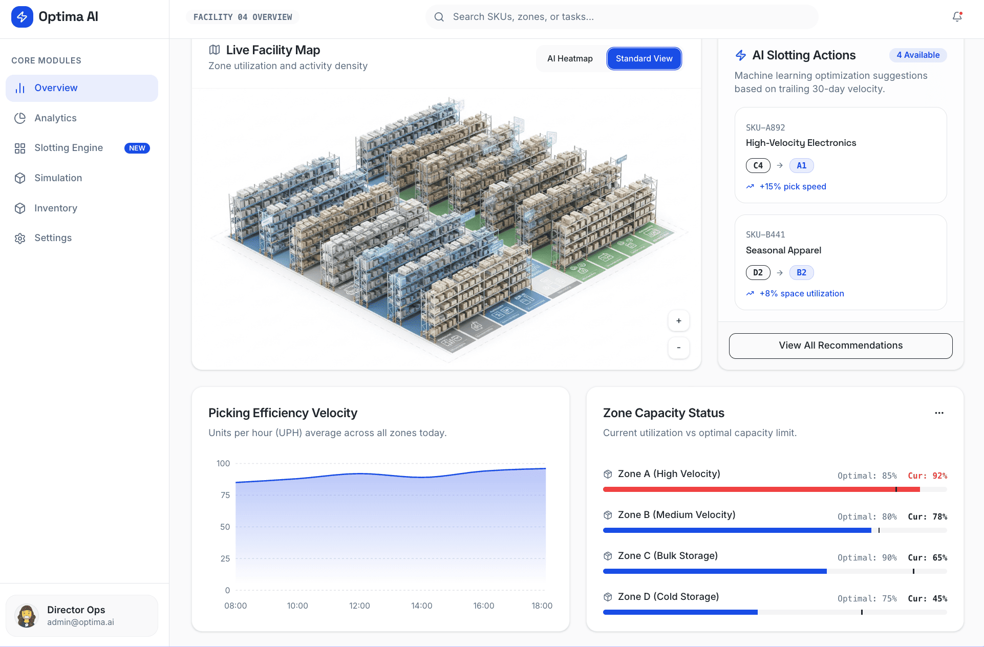
Task: Open the Slotting Engine module
Action: pyautogui.click(x=69, y=148)
